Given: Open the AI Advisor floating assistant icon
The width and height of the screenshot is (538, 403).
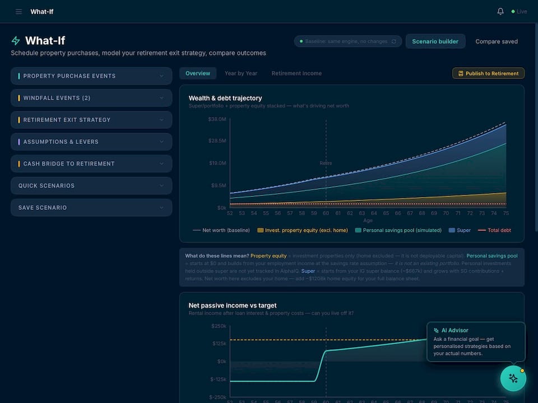Looking at the screenshot, I should click(x=513, y=378).
